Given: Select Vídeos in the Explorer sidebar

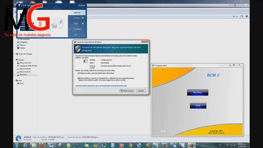Looking at the screenshot, I should pyautogui.click(x=21, y=48).
